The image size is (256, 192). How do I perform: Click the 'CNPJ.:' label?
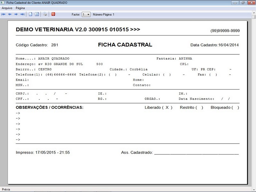tap(22, 93)
